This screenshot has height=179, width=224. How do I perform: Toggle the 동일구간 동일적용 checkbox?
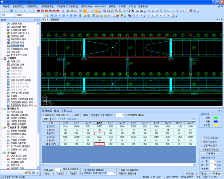click(x=119, y=170)
